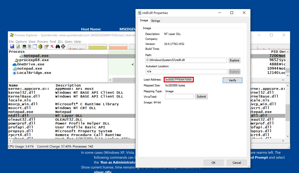
Task: Open the Properties toolbar icon
Action: (46, 46)
